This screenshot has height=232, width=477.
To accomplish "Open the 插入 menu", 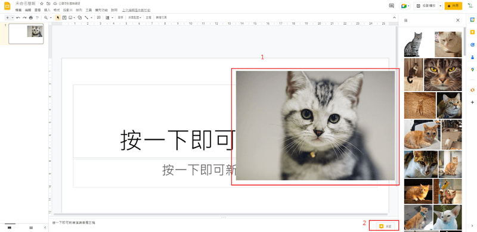I will click(47, 10).
